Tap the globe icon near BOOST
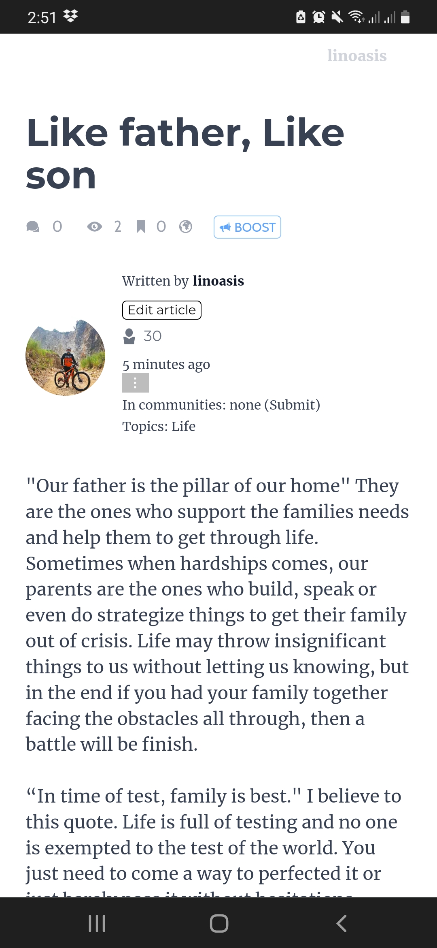The width and height of the screenshot is (437, 948). [x=186, y=226]
